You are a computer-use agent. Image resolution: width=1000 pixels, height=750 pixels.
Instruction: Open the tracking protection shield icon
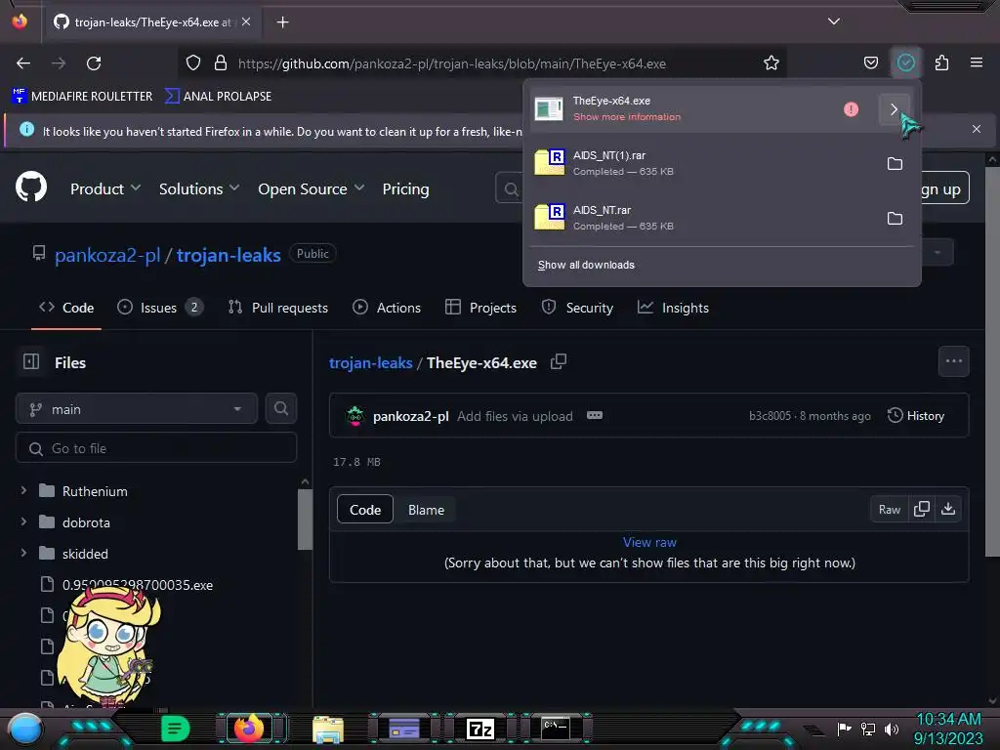point(193,63)
